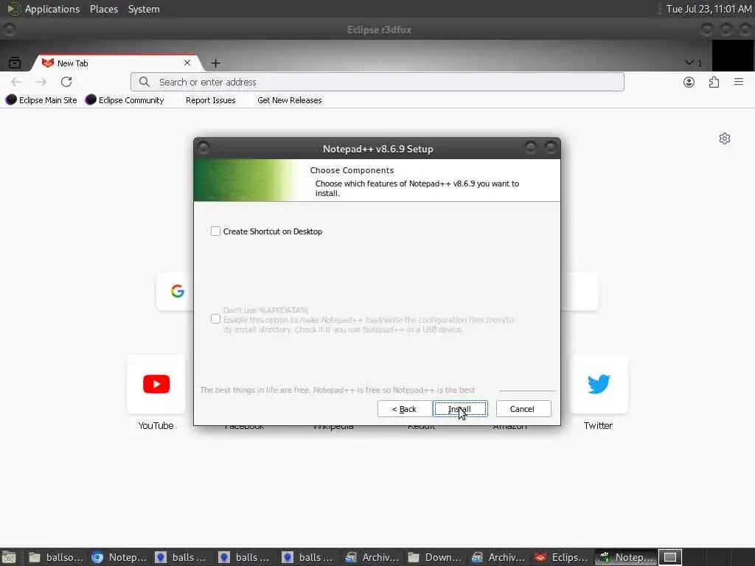The width and height of the screenshot is (755, 566).
Task: Click the browser back arrow
Action: pos(16,82)
